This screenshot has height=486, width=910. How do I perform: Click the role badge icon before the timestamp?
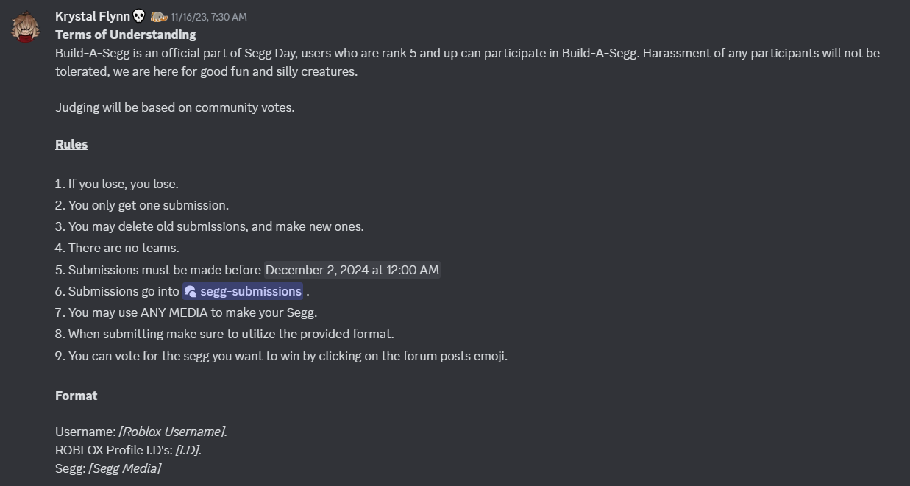(x=159, y=16)
